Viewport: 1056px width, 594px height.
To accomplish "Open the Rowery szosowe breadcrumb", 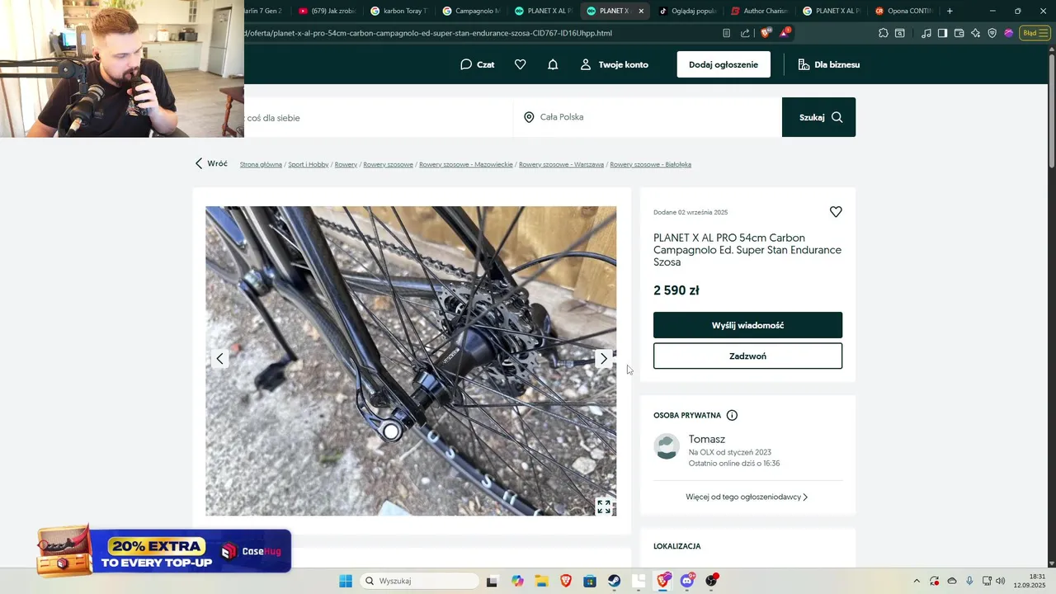I will pyautogui.click(x=388, y=164).
